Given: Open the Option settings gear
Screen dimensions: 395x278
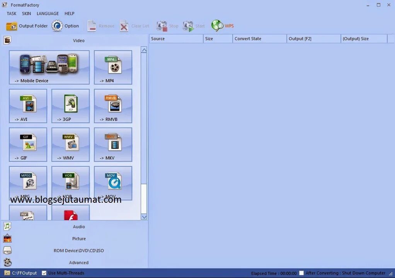Looking at the screenshot, I should click(x=65, y=26).
